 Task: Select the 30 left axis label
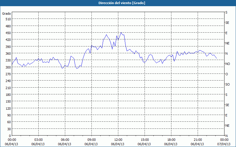pos(9,129)
